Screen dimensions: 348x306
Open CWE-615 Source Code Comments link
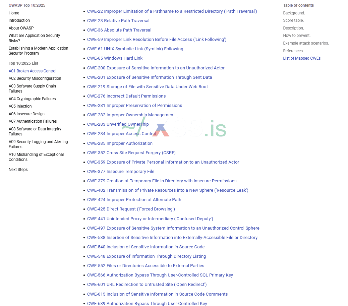(157, 294)
